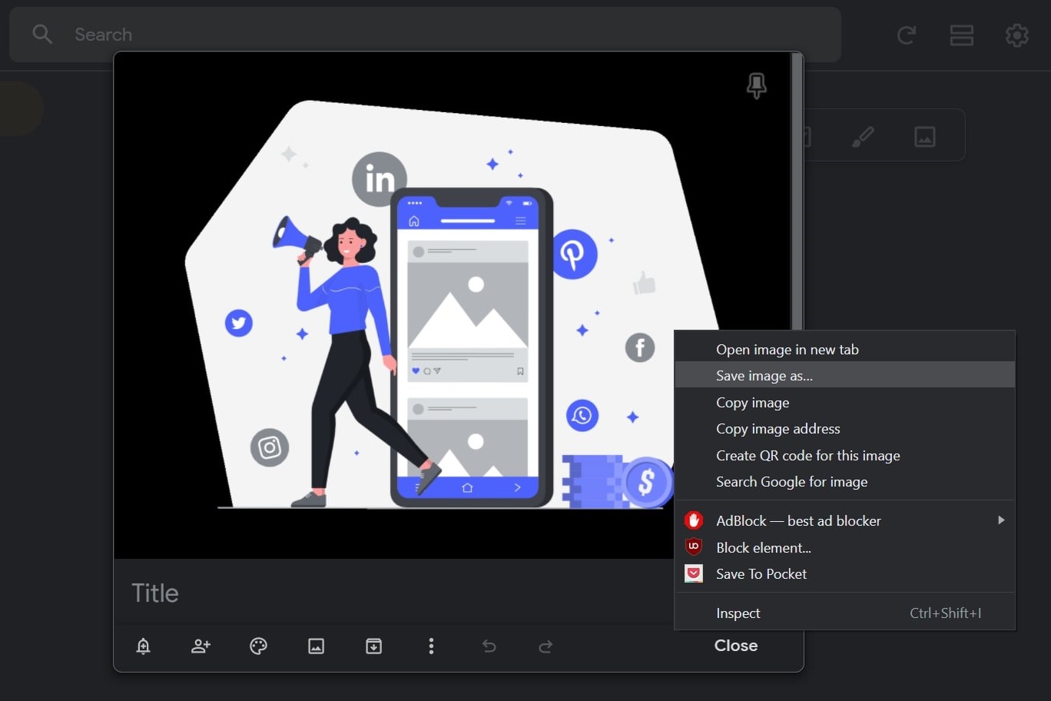Click the Close button on the note
Screen dimensions: 1051x701
(x=736, y=646)
